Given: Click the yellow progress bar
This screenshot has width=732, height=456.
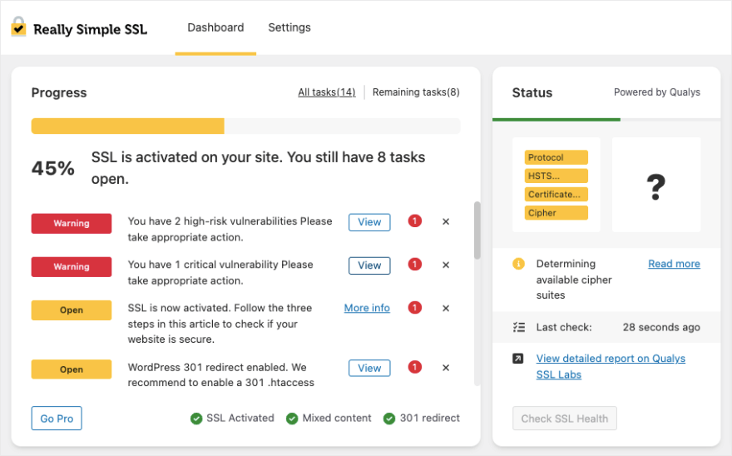Looking at the screenshot, I should tap(128, 126).
